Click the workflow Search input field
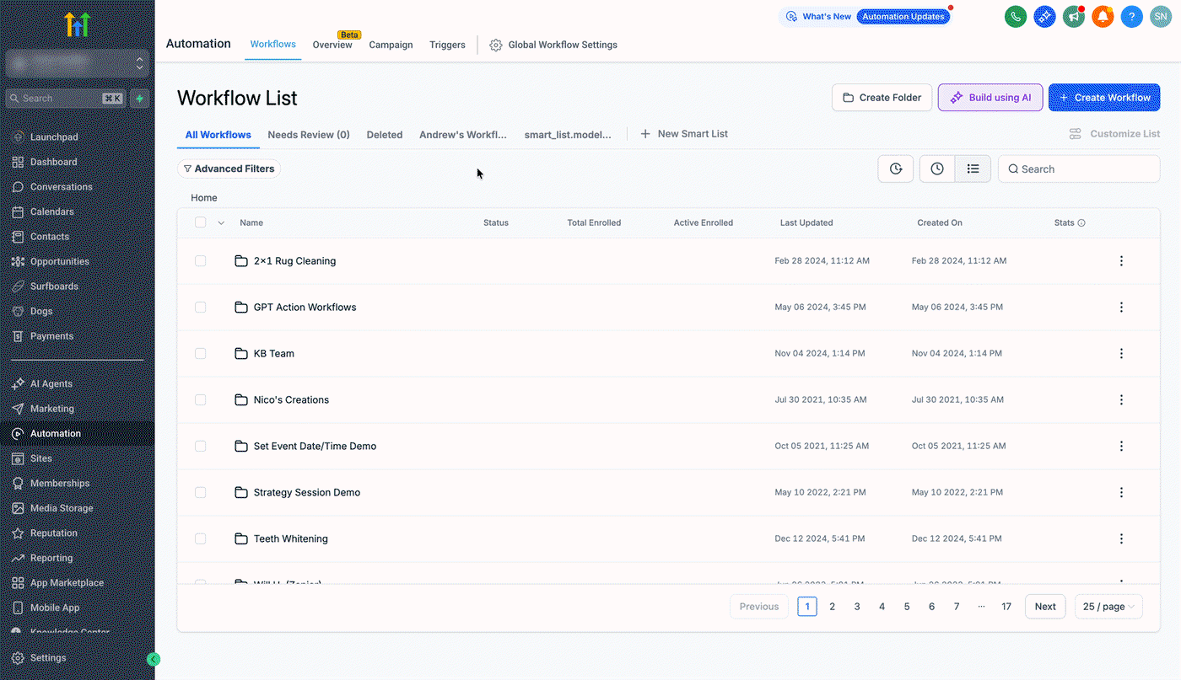The image size is (1181, 680). tap(1079, 169)
